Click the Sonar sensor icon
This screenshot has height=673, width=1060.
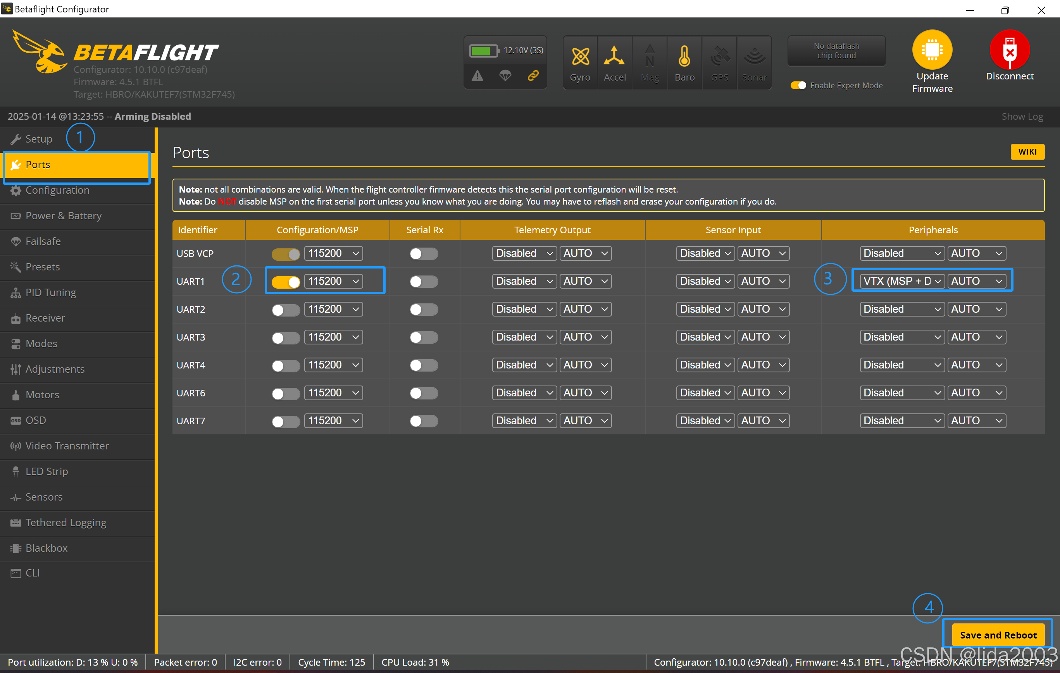pos(755,56)
